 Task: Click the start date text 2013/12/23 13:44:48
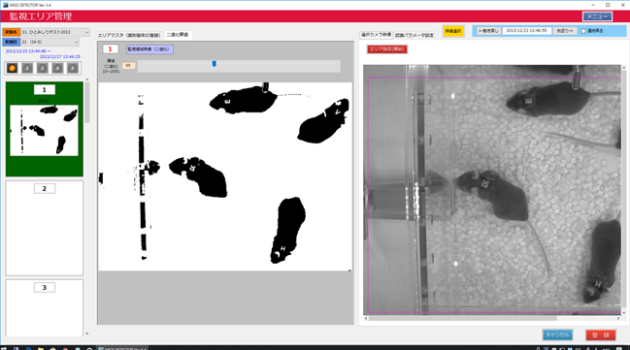pyautogui.click(x=26, y=51)
